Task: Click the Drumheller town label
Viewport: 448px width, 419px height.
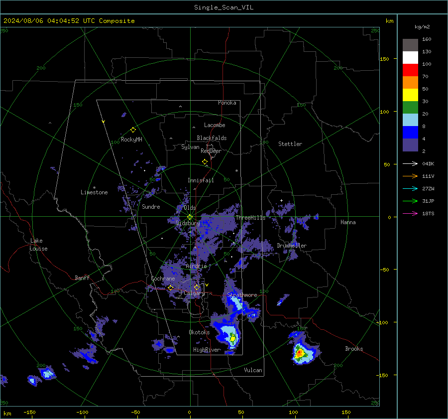Action: pyautogui.click(x=292, y=246)
